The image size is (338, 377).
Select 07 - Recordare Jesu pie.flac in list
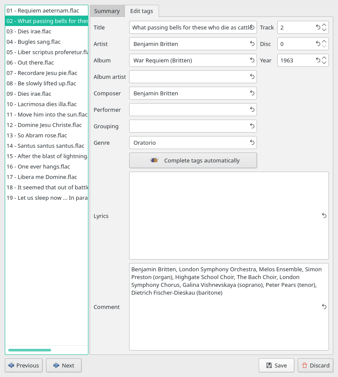coord(42,73)
